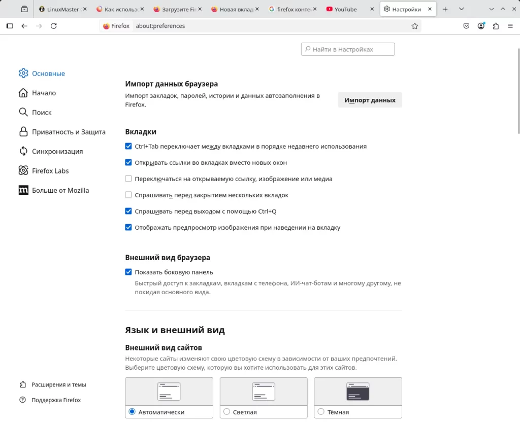This screenshot has height=422, width=520.
Task: Click the gear icon for Основные
Action: pyautogui.click(x=23, y=73)
